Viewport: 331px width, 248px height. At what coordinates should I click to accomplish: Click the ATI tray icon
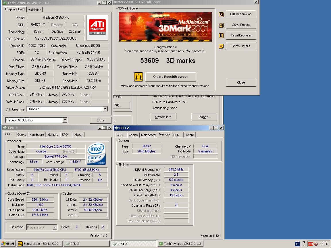(311, 244)
